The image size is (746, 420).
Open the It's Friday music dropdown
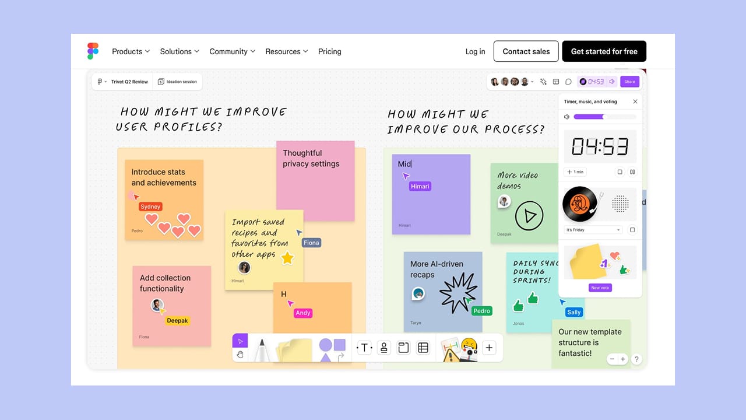point(593,230)
